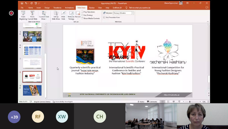
Task: Select slide 5 thumbnail
Action: click(32, 36)
